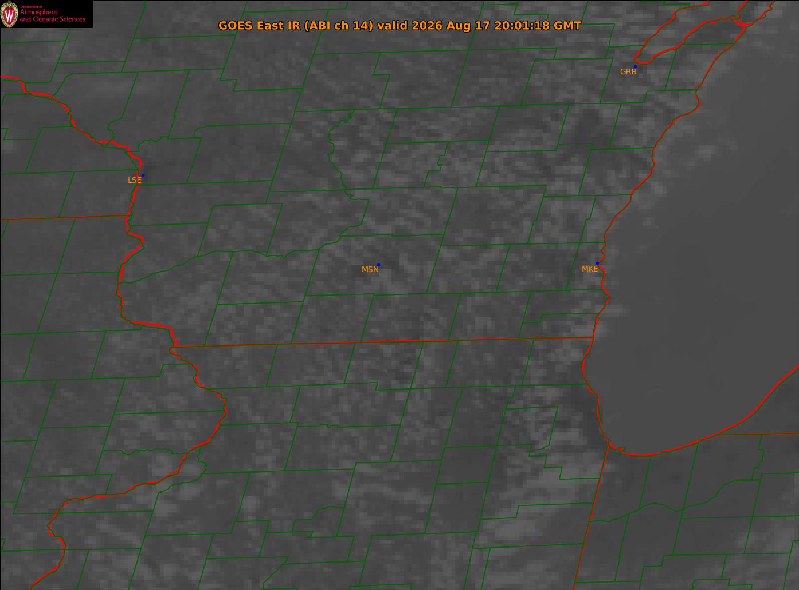799x590 pixels.
Task: Click the blue MKE station dot
Action: (597, 263)
